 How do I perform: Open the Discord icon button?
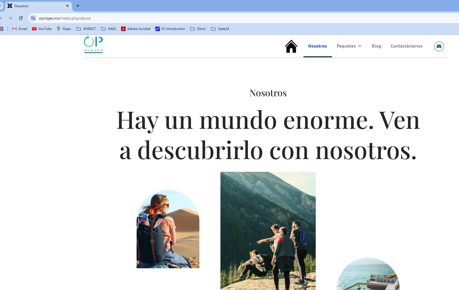pyautogui.click(x=439, y=46)
